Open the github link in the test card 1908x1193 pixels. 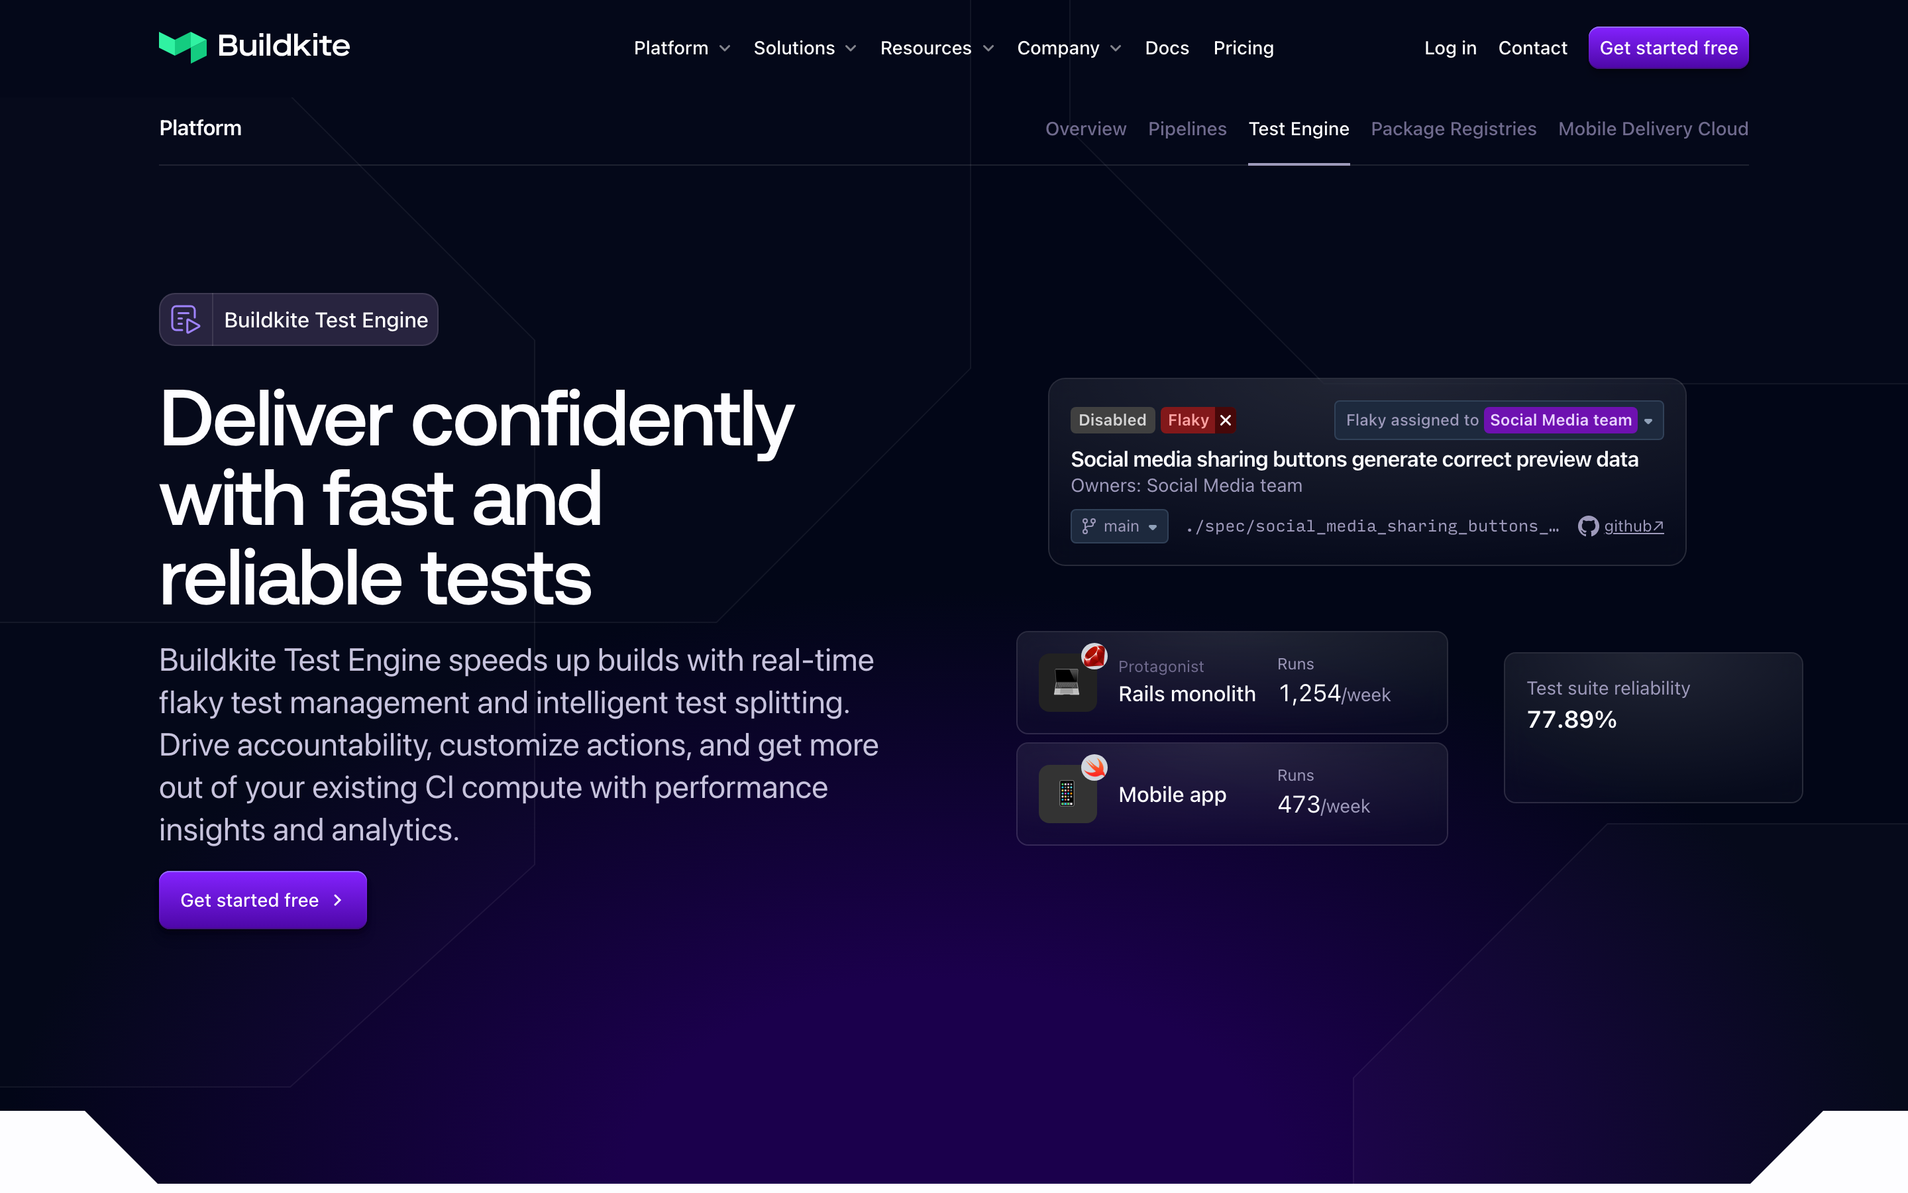coord(1634,526)
